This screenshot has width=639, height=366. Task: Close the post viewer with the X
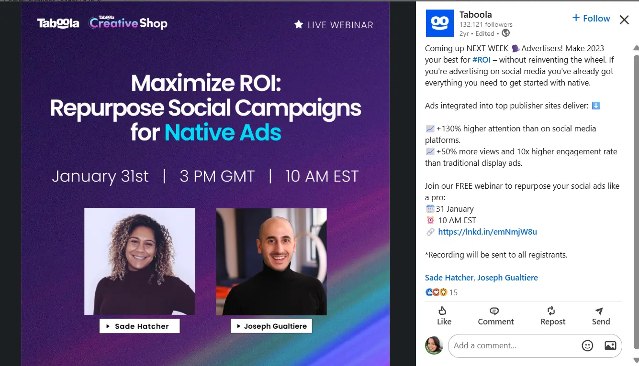point(624,20)
